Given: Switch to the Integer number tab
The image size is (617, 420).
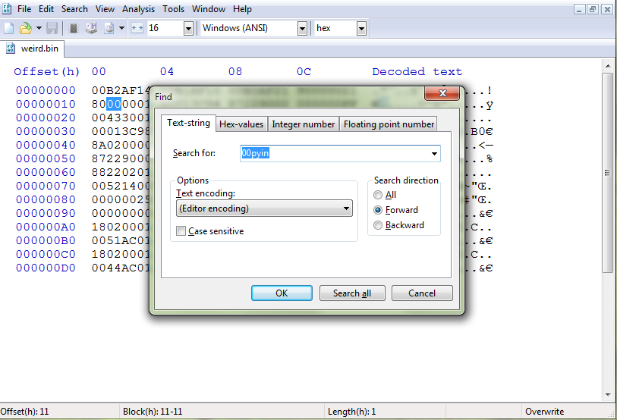Looking at the screenshot, I should point(304,124).
